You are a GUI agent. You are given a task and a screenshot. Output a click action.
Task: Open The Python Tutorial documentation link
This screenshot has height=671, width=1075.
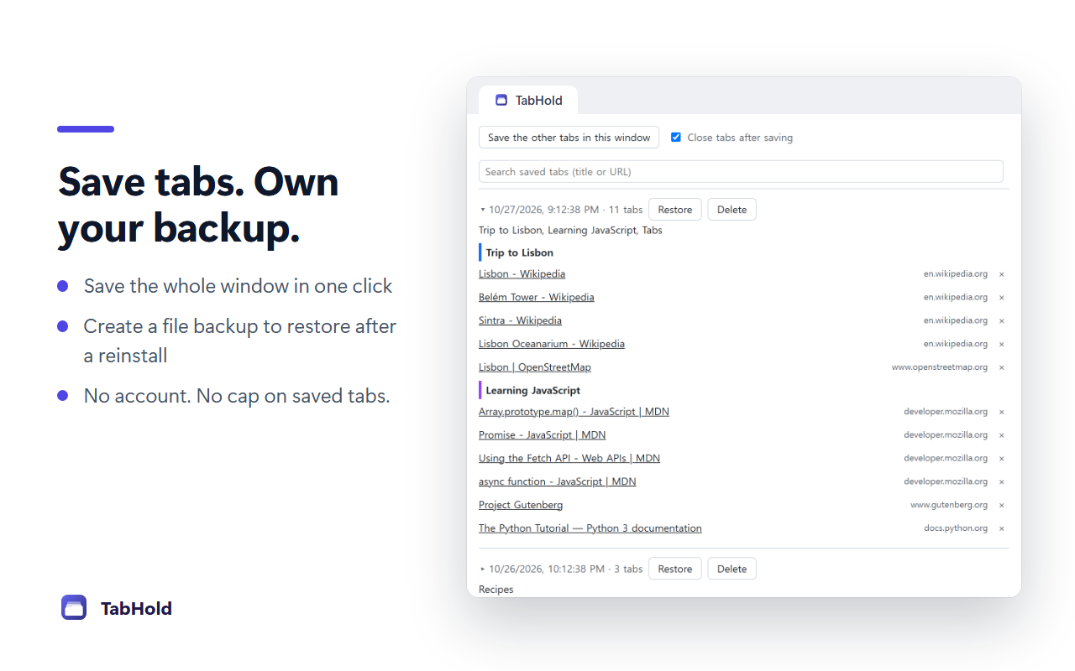click(590, 528)
